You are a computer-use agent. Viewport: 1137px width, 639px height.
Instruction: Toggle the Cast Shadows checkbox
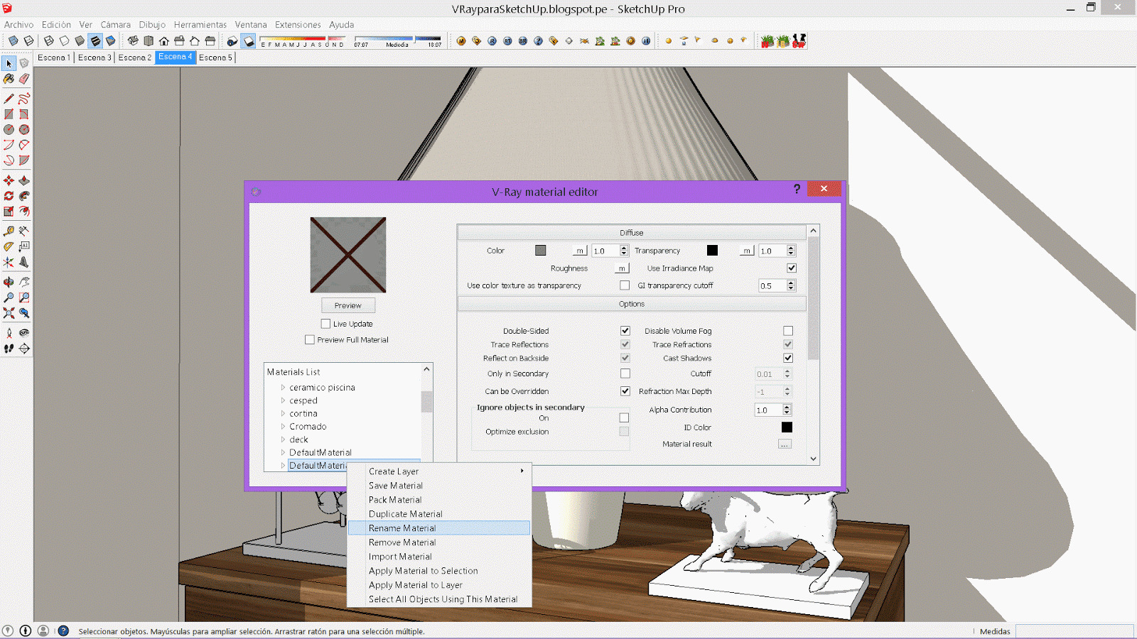(x=787, y=358)
